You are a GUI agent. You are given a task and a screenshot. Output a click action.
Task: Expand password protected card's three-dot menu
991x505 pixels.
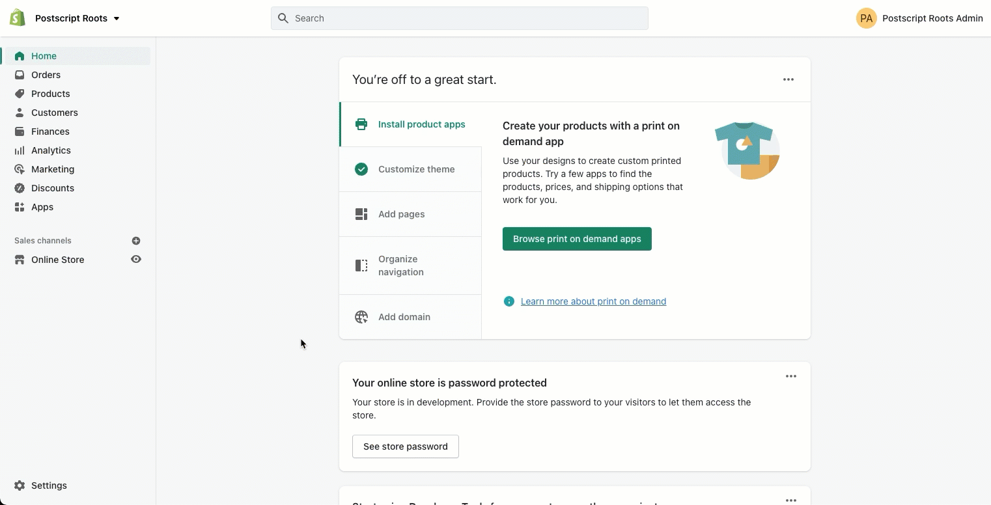[x=790, y=376]
